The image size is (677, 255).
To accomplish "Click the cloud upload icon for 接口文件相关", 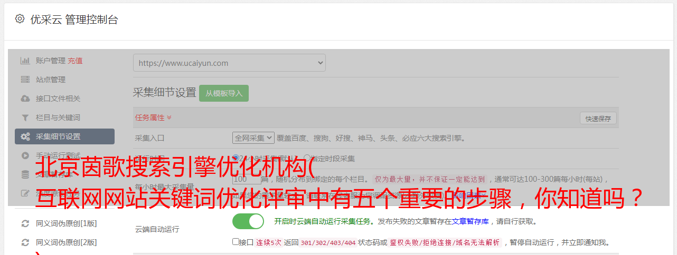I will click(25, 99).
